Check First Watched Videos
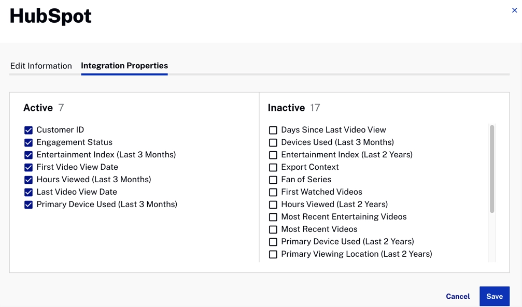Viewport: 522px width, 307px height. [x=273, y=192]
